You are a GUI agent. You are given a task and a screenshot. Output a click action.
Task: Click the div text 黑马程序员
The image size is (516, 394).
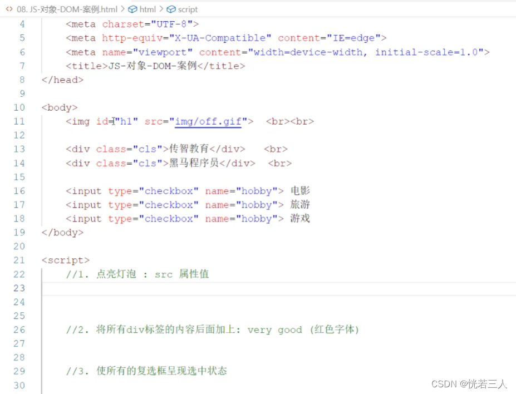pyautogui.click(x=194, y=163)
